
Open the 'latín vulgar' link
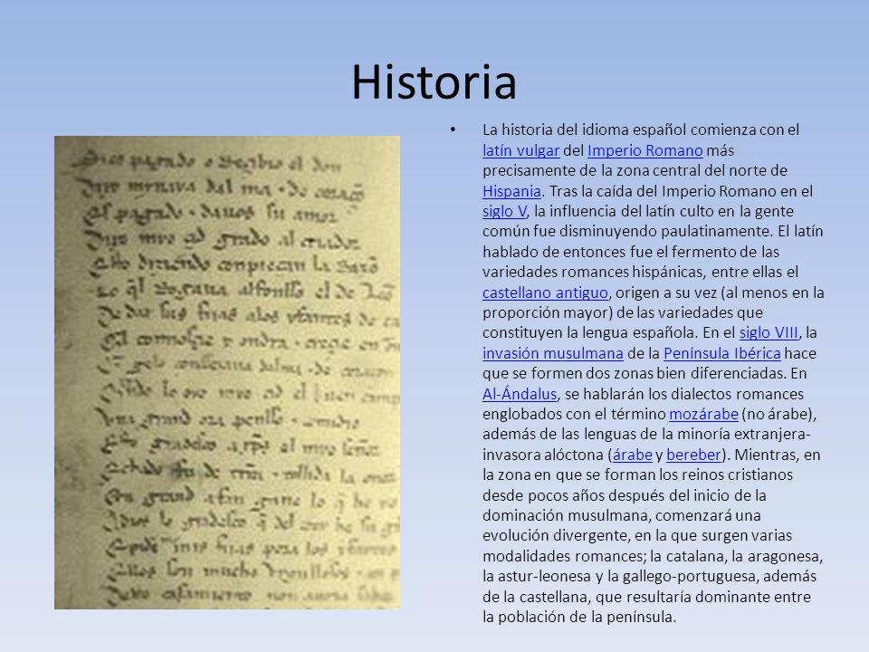tap(521, 151)
